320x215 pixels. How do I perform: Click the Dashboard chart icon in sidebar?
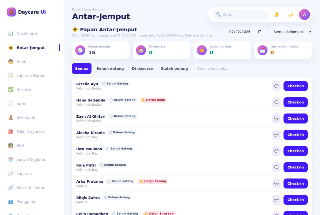point(11,34)
